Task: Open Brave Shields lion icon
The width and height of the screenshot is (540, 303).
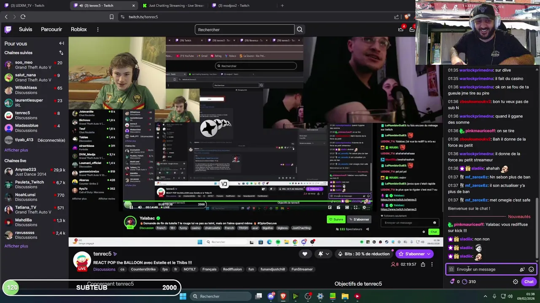Action: (407, 17)
